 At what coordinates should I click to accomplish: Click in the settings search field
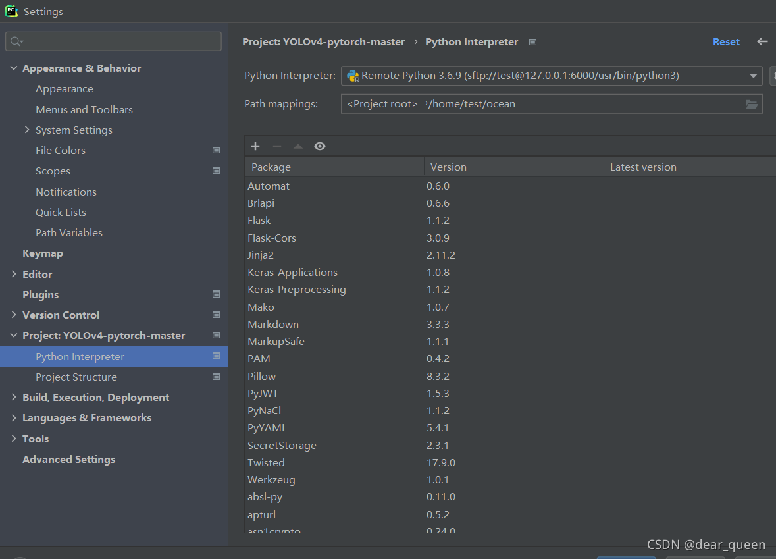tap(113, 41)
